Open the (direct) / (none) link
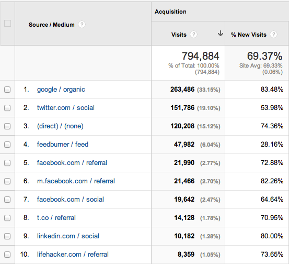Image resolution: width=289 pixels, height=264 pixels. (60, 126)
